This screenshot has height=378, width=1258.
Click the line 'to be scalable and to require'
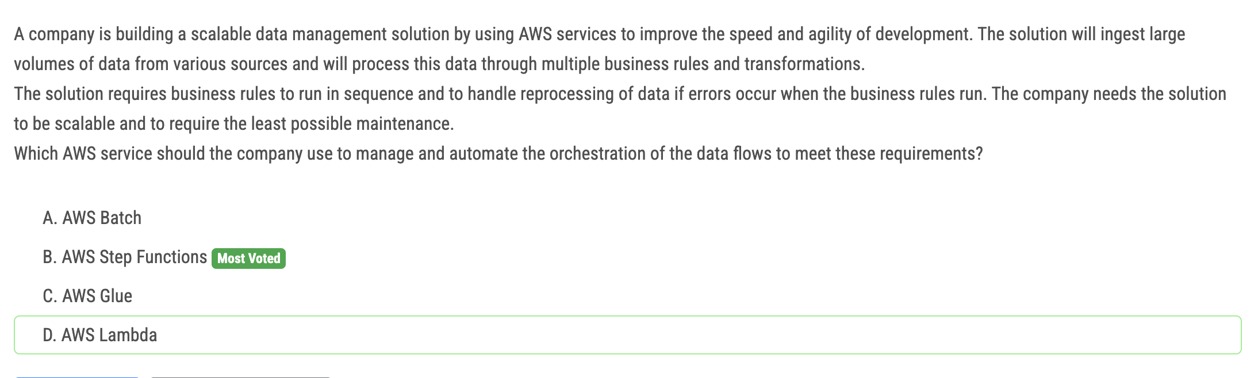click(x=234, y=124)
